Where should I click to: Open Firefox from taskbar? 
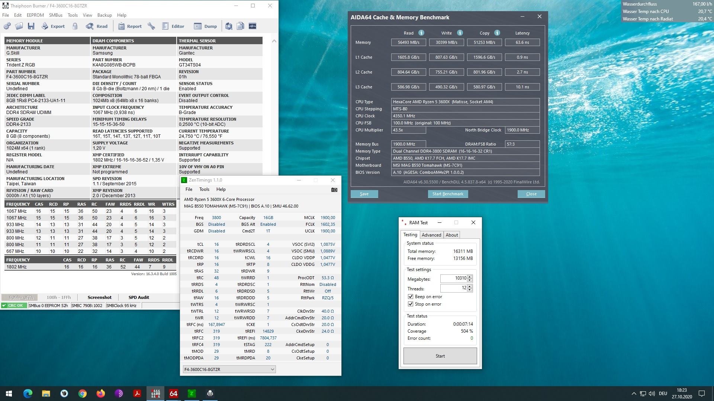(100, 394)
